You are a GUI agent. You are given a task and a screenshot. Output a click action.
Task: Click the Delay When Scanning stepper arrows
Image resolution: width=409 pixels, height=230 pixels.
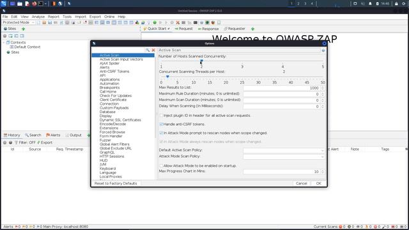(x=323, y=107)
